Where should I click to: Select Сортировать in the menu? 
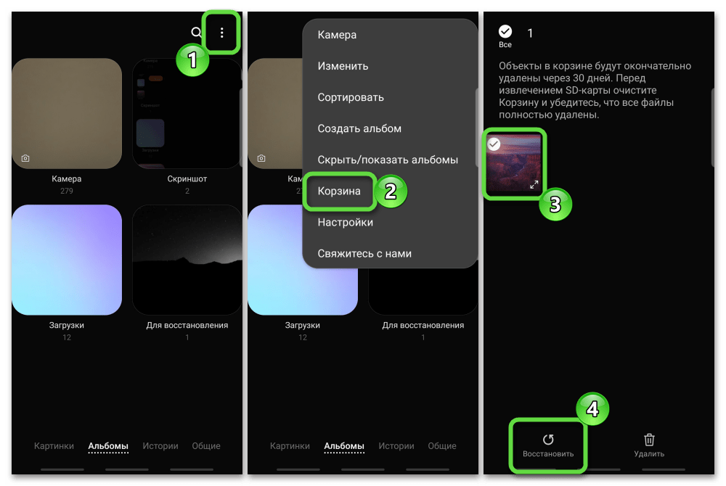(351, 97)
